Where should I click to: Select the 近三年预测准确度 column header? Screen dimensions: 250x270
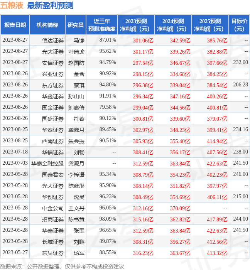click(x=102, y=25)
